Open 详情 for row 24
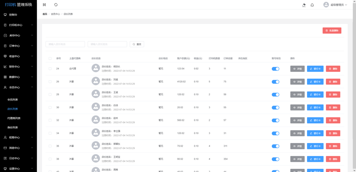This screenshot has height=172, width=356. [x=297, y=69]
